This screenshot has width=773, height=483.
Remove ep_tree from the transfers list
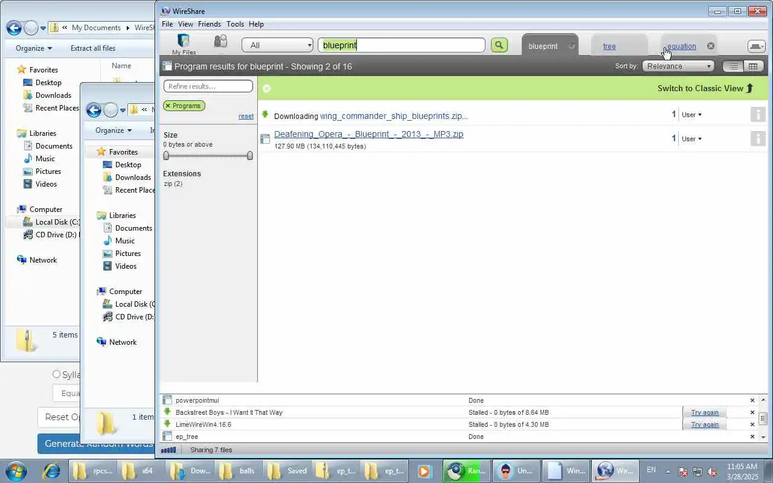point(752,437)
